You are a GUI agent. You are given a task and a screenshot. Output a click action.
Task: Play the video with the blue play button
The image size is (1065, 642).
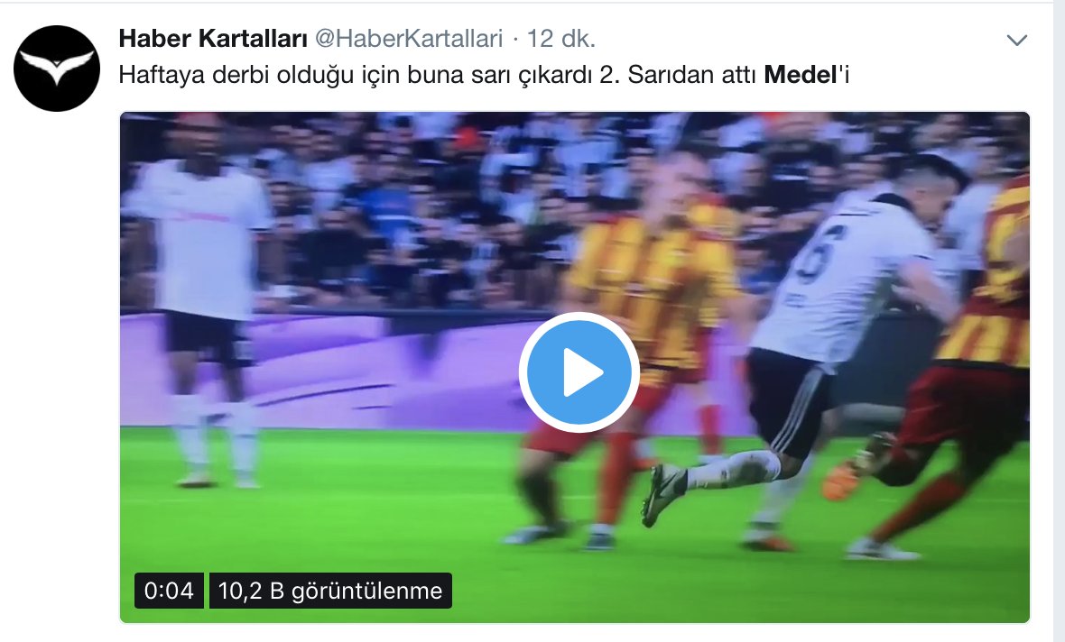[579, 371]
